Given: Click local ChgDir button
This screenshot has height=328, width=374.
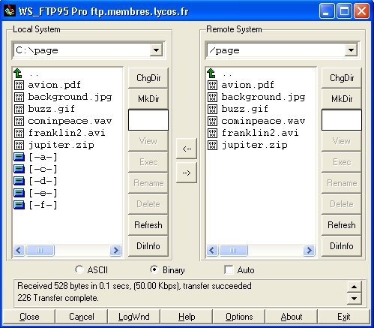Looking at the screenshot, I should 148,78.
